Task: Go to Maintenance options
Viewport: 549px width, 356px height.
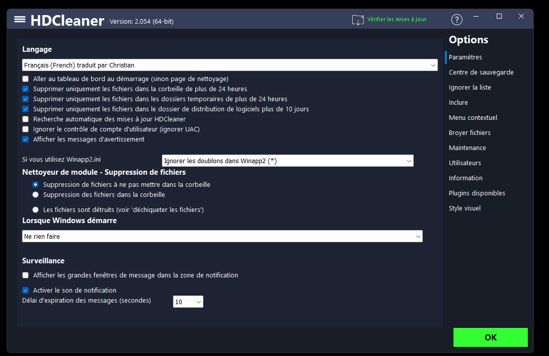Action: 467,148
